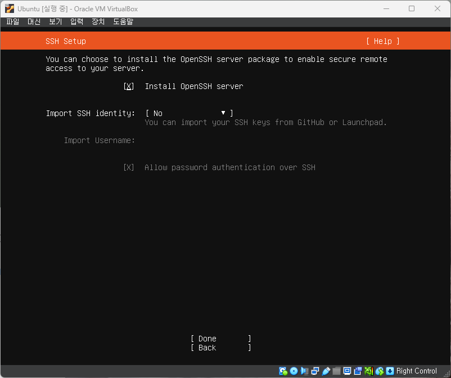Click the optical disc drive status icon
The width and height of the screenshot is (451, 378).
(x=294, y=371)
